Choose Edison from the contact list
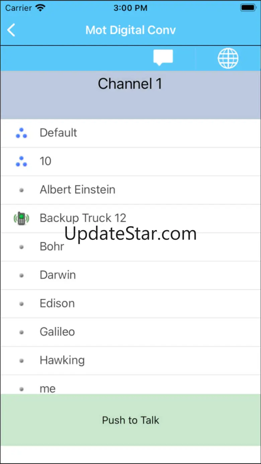 (x=130, y=304)
